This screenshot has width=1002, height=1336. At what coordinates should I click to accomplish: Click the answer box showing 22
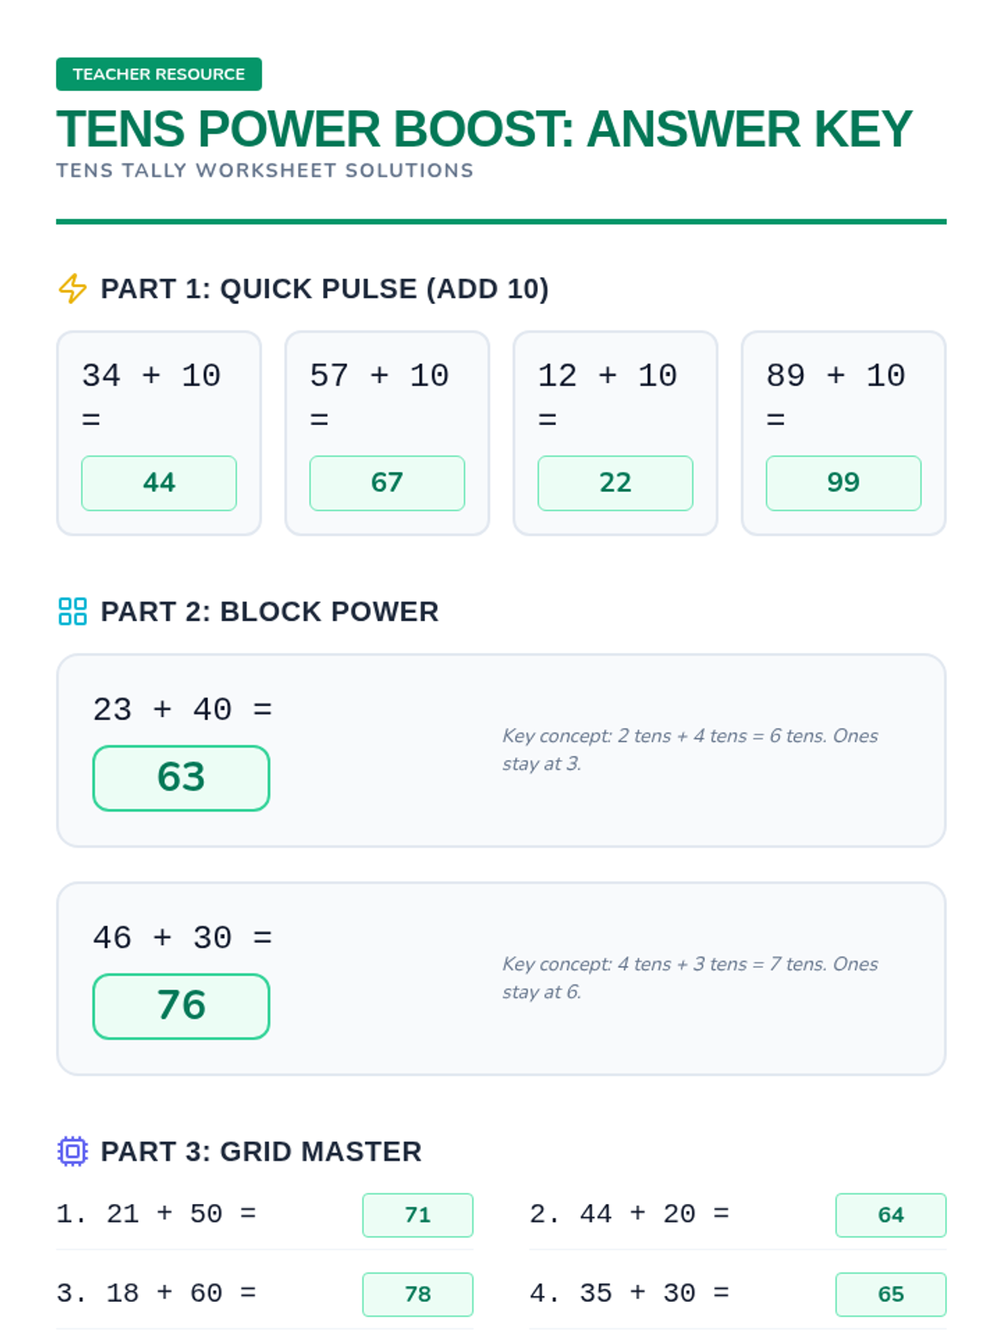tap(615, 483)
